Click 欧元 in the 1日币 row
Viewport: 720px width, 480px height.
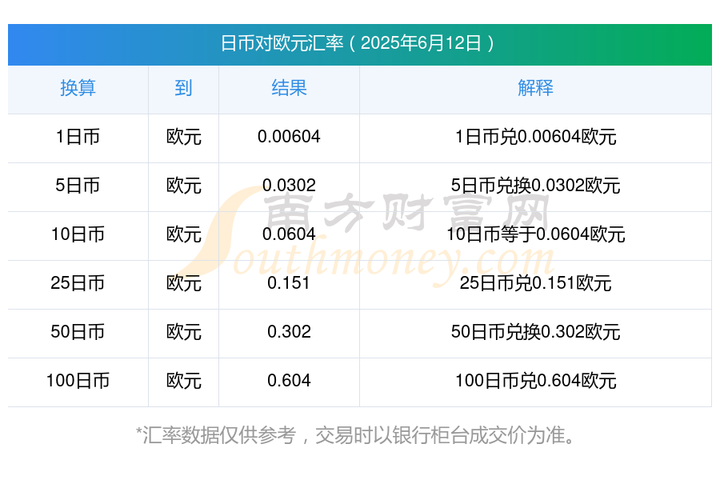pyautogui.click(x=184, y=137)
